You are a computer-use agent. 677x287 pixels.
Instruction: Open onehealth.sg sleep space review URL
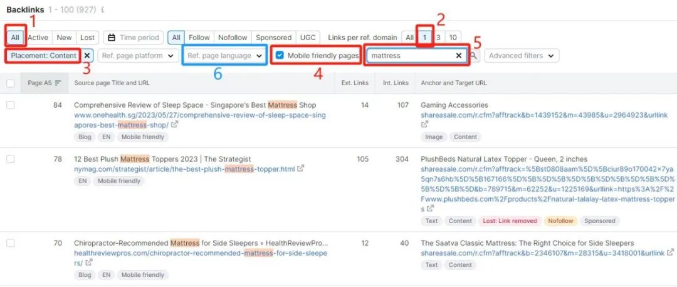point(200,120)
